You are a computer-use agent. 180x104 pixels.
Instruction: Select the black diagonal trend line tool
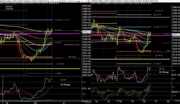pos(67,1)
